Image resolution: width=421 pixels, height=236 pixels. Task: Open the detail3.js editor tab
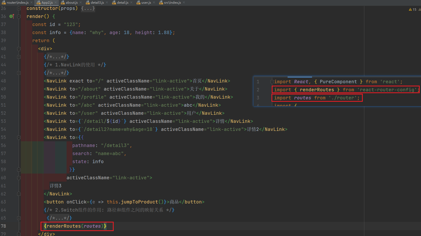tap(97, 3)
